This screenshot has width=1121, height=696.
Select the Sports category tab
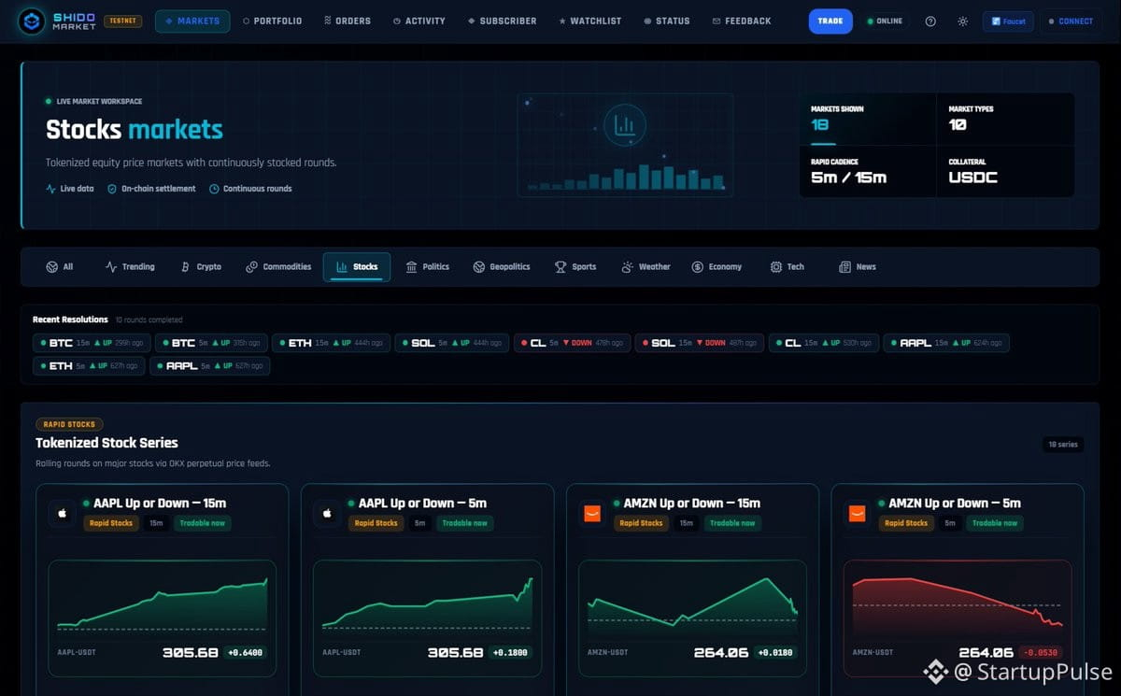(x=575, y=266)
